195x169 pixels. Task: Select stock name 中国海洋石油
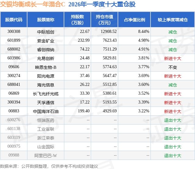pyautogui.click(x=46, y=111)
